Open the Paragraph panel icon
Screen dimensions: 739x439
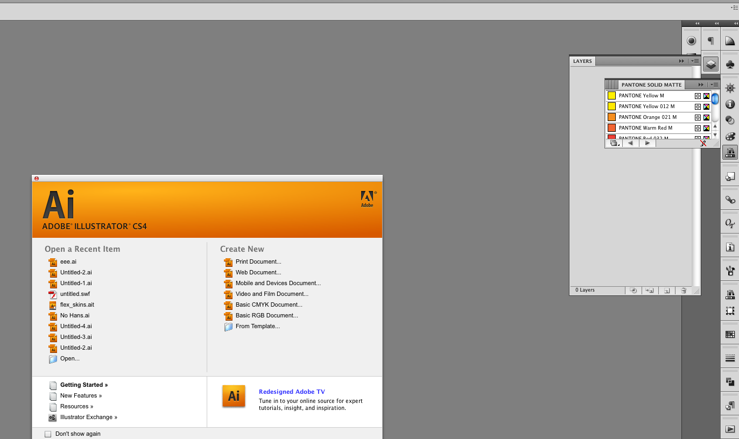point(710,41)
